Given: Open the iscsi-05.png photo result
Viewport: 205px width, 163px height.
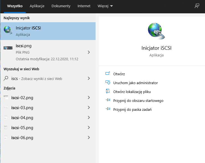Looking at the screenshot, I should tap(48, 128).
